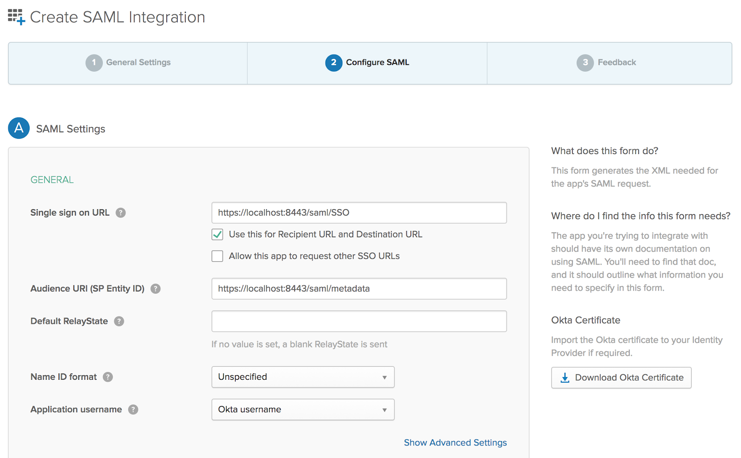
Task: Open help for Name ID format
Action: (x=108, y=377)
